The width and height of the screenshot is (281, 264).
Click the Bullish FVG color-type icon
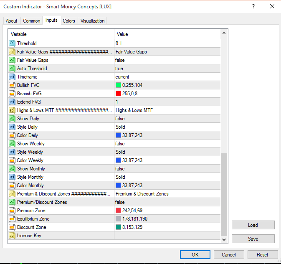12,85
